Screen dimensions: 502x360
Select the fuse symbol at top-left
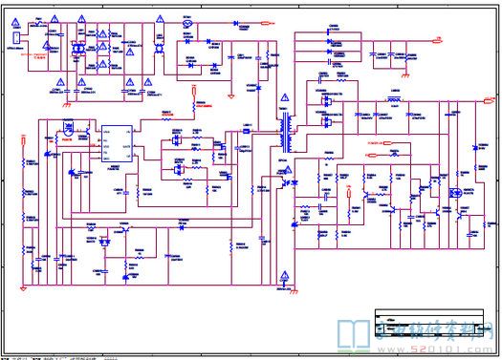point(39,23)
